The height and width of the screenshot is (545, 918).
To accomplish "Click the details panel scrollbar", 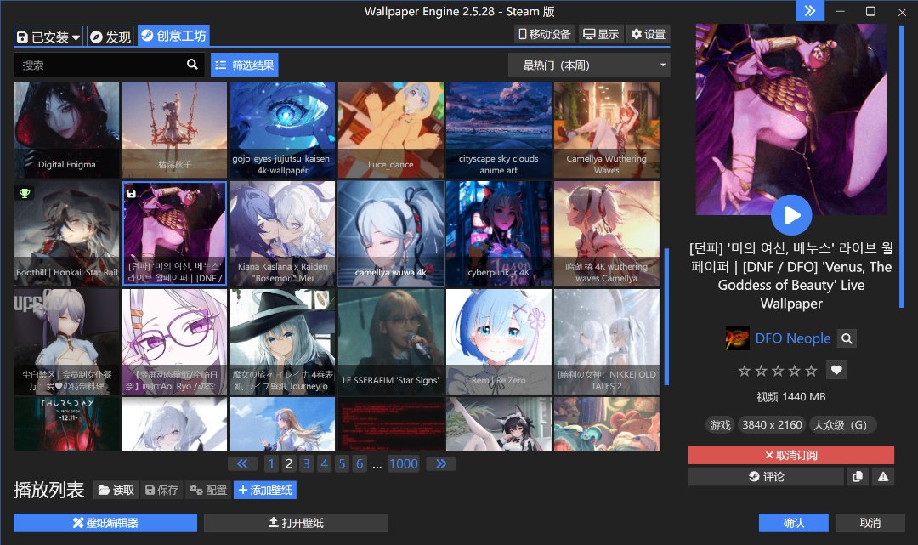I will pyautogui.click(x=902, y=167).
